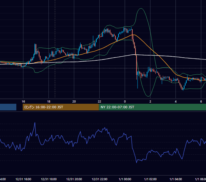Viewport: 206px width, 182px height.
Task: Click the hour label 0 on price chart axis
Action: click(x=125, y=102)
